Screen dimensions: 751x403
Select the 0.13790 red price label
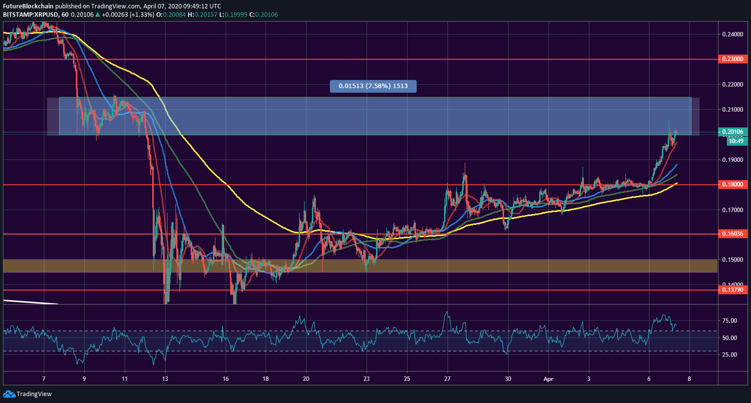pyautogui.click(x=733, y=290)
